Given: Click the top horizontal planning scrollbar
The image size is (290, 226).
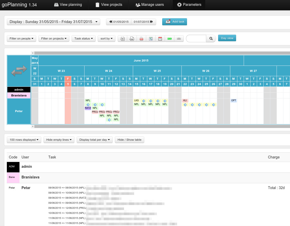Looking at the screenshot, I should (162, 53).
